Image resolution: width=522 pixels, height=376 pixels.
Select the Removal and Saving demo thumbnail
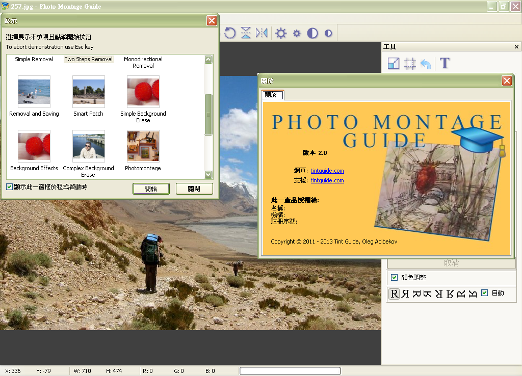(x=34, y=92)
